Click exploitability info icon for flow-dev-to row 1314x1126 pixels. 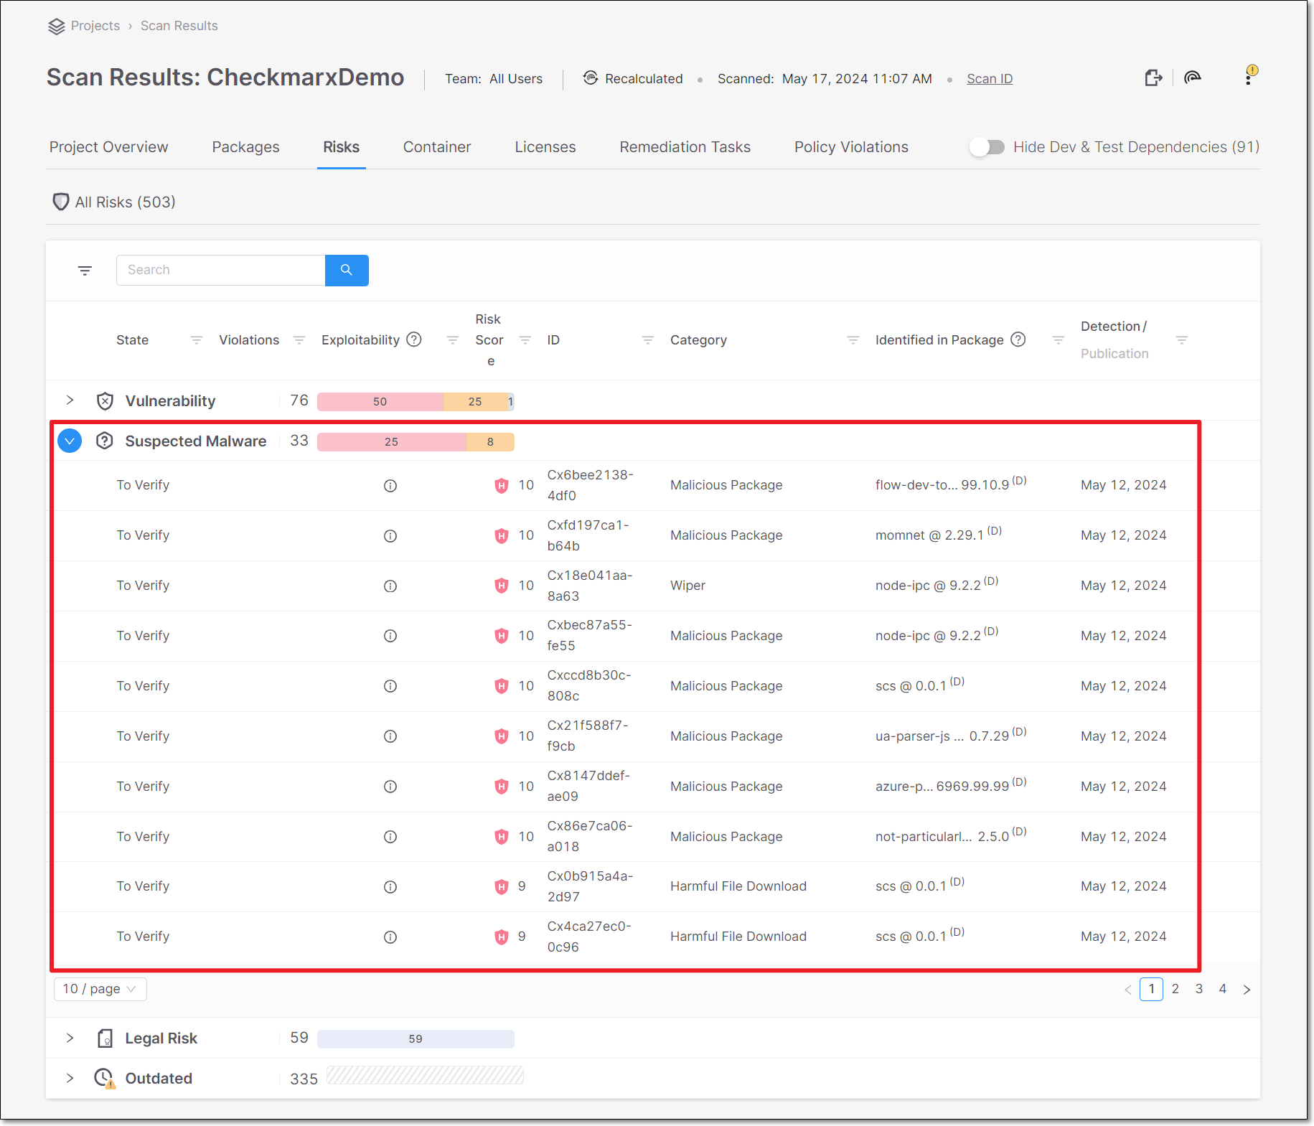[390, 486]
